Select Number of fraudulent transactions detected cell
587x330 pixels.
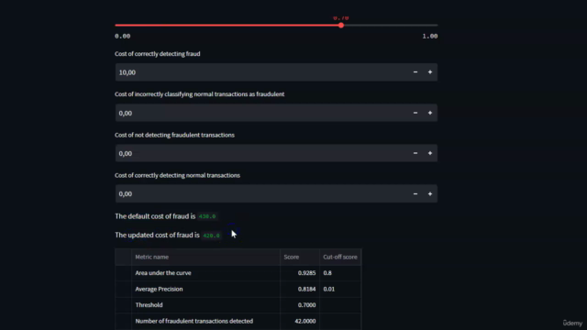pos(205,321)
